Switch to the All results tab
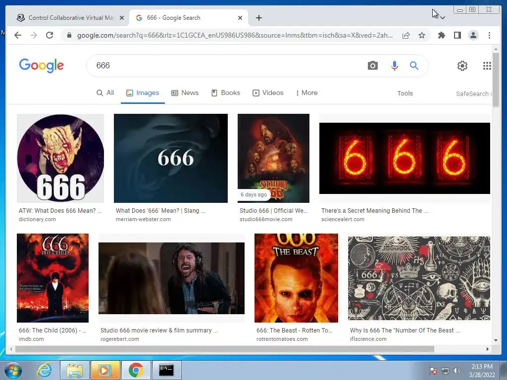This screenshot has height=380, width=507. (105, 93)
